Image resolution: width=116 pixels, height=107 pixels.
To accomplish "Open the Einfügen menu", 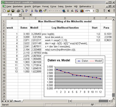I will 37,6.
